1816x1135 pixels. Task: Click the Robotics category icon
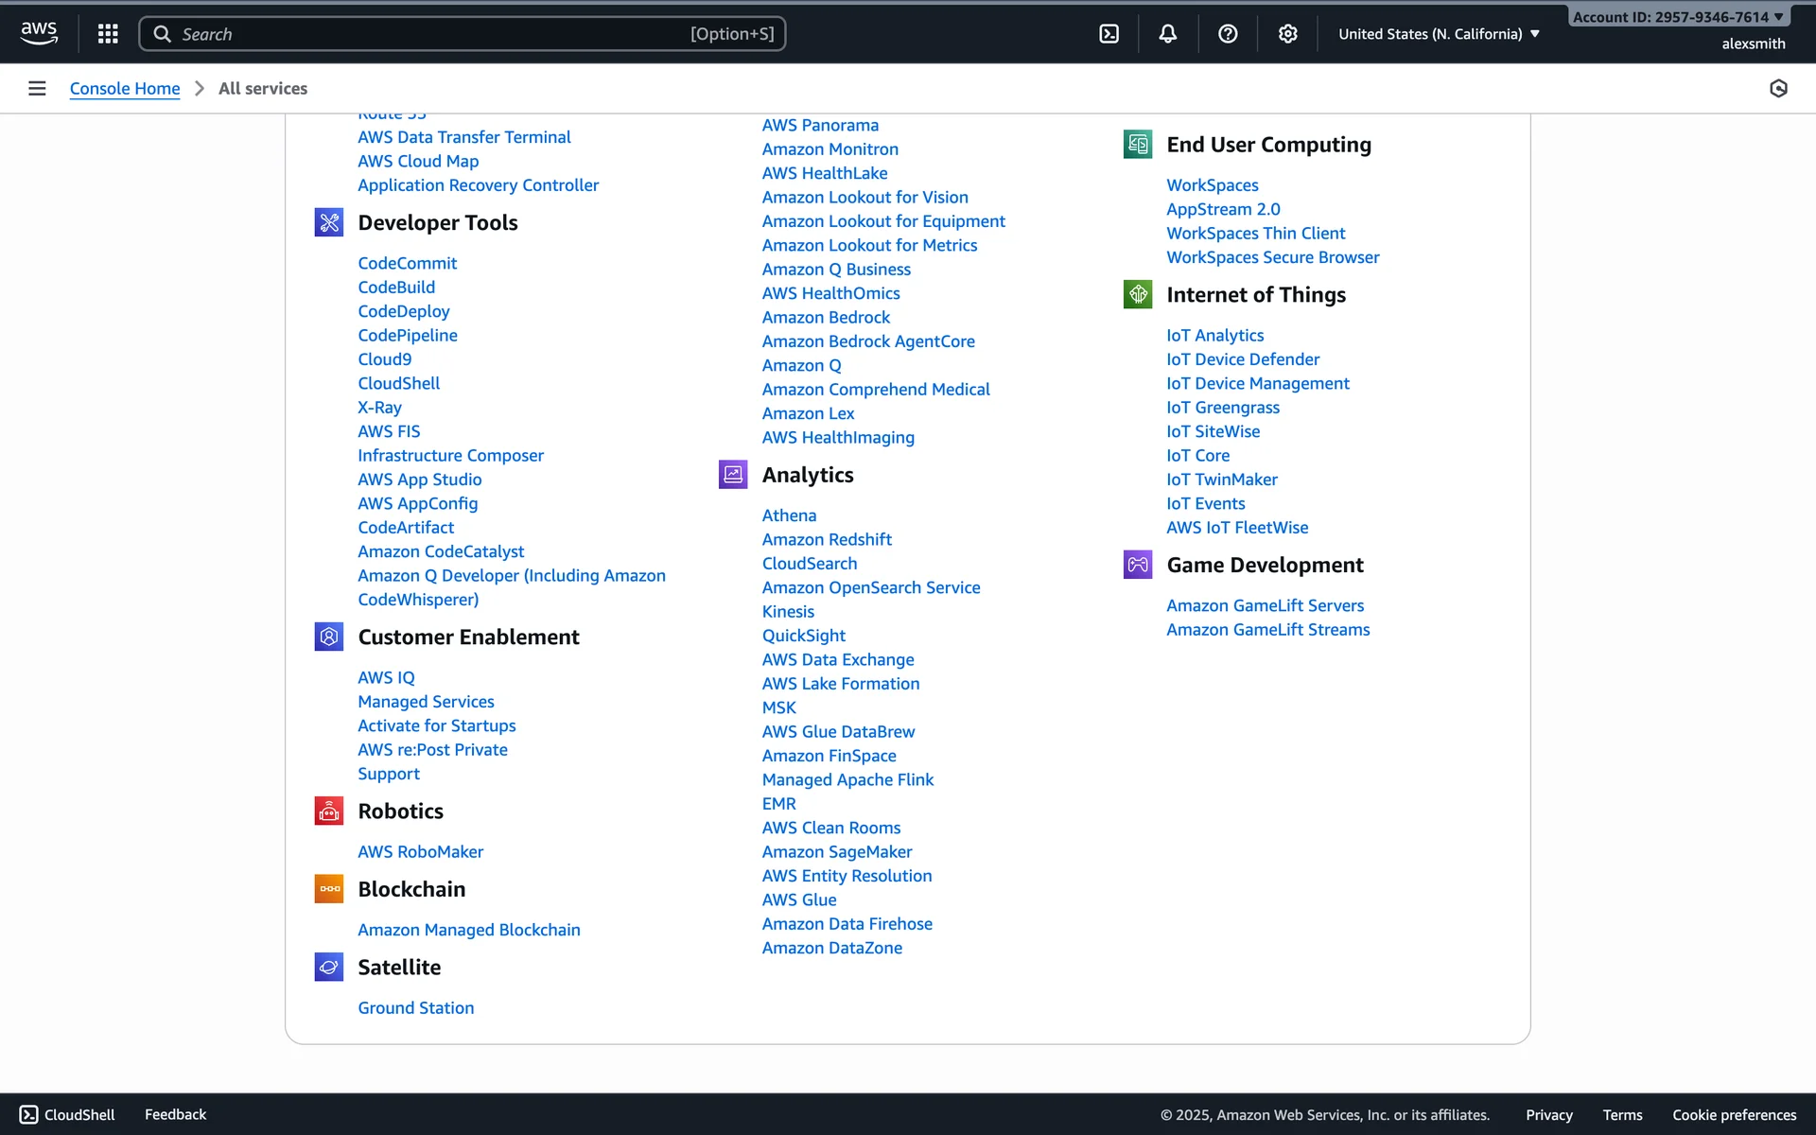pyautogui.click(x=328, y=812)
